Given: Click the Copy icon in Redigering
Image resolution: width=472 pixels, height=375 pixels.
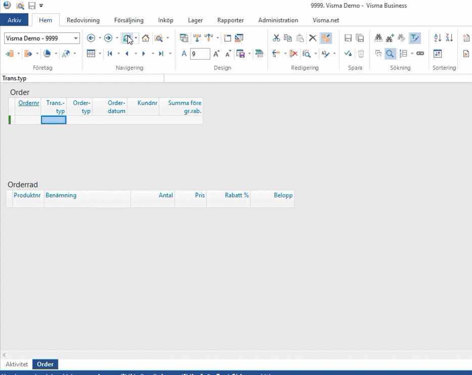Looking at the screenshot, I should 288,38.
